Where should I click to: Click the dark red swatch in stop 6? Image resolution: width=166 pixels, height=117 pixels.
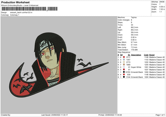(124, 70)
